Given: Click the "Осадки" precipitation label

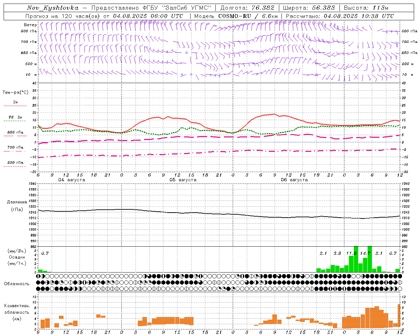Looking at the screenshot, I should (x=17, y=257).
